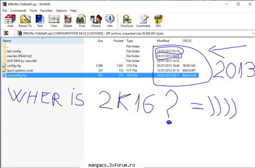Click date 03/07/2013 14:52 of SICK DEM
This screenshot has width=255, height=168.
click(x=168, y=61)
